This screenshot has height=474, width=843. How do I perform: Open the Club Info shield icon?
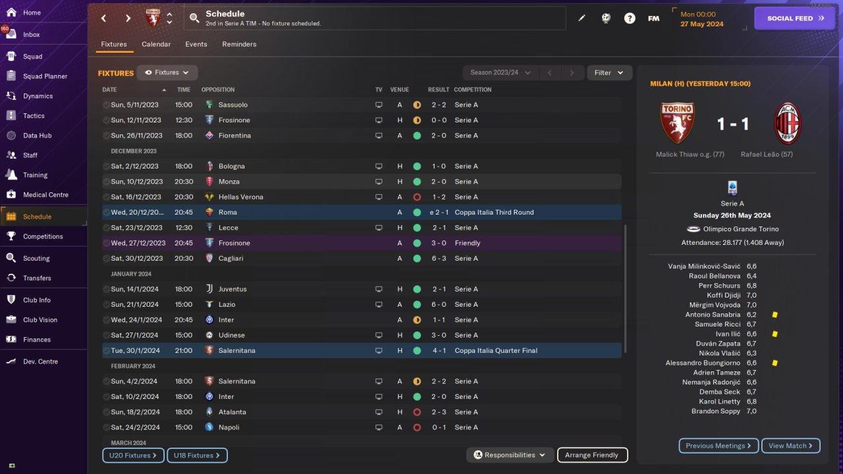11,300
